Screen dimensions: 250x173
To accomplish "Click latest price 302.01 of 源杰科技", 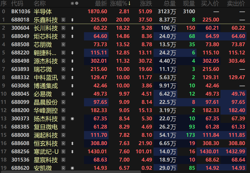I will coord(99,61).
